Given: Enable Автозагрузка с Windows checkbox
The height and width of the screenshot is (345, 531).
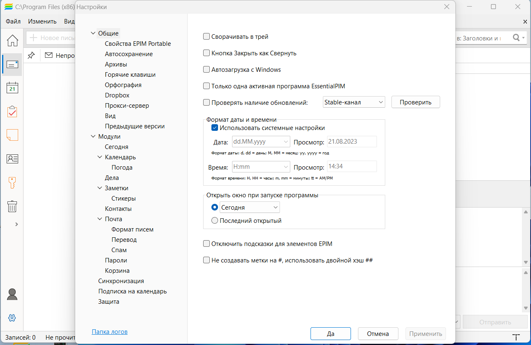Looking at the screenshot, I should click(x=206, y=70).
